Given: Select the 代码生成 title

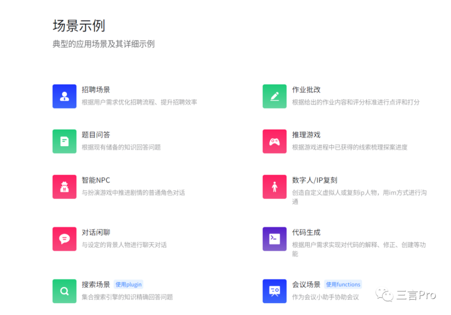Looking at the screenshot, I should point(306,232).
